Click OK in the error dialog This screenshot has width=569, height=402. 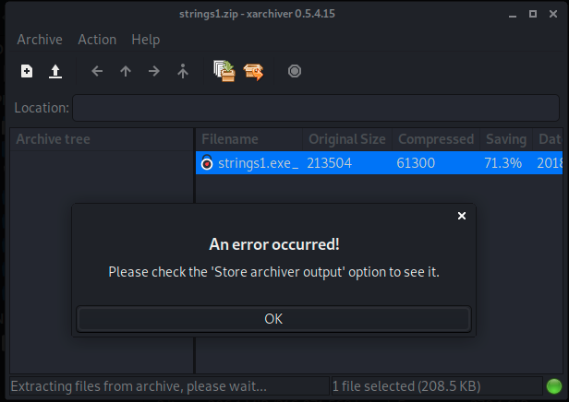[x=273, y=319]
